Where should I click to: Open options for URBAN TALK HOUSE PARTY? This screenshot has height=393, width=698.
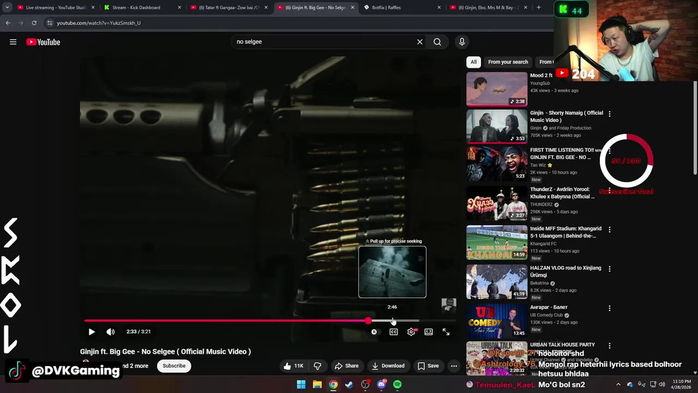click(610, 346)
